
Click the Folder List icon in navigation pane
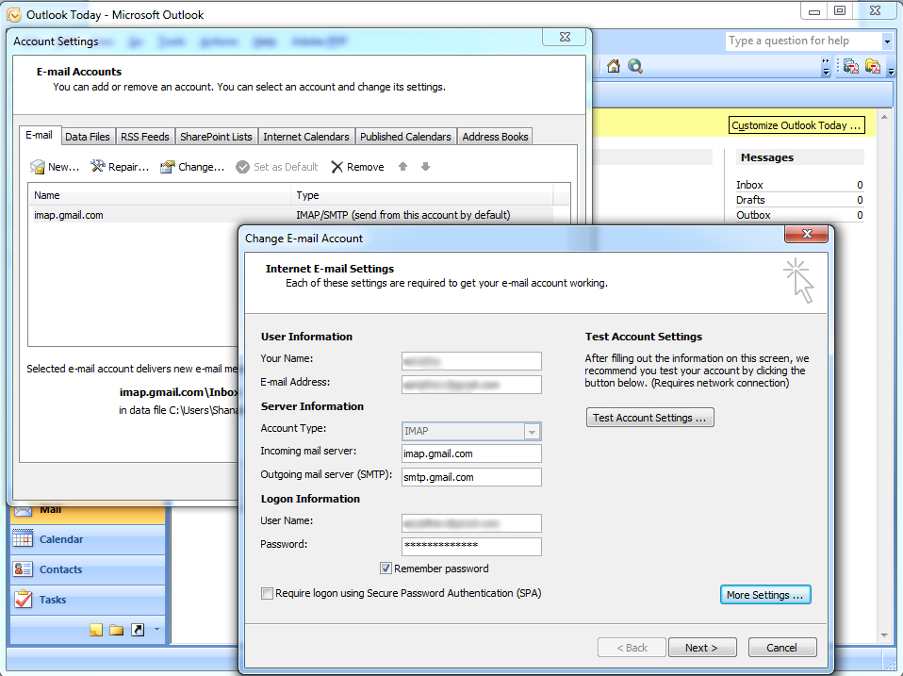tap(116, 630)
